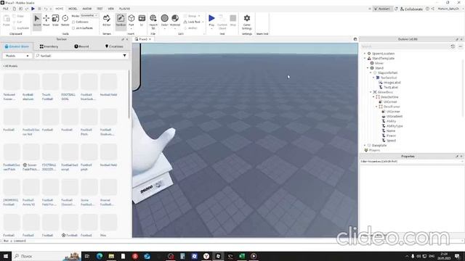Switch to the TEST ribbon tab
This screenshot has width=465, height=261.
(100, 9)
